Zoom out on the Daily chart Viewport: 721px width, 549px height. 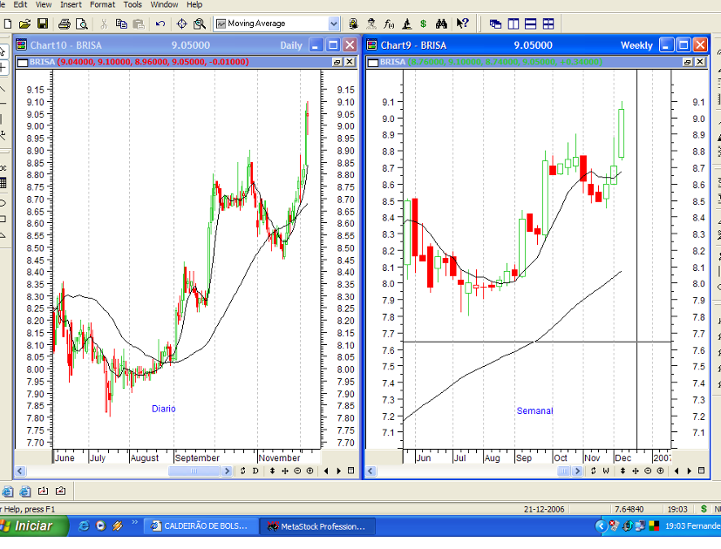coord(297,471)
